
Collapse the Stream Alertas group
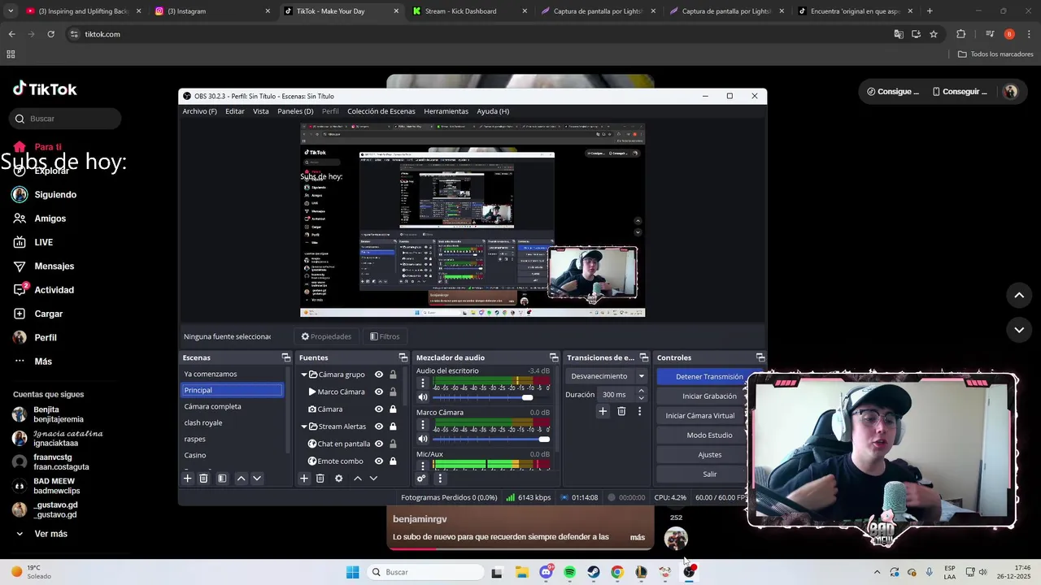(x=304, y=427)
